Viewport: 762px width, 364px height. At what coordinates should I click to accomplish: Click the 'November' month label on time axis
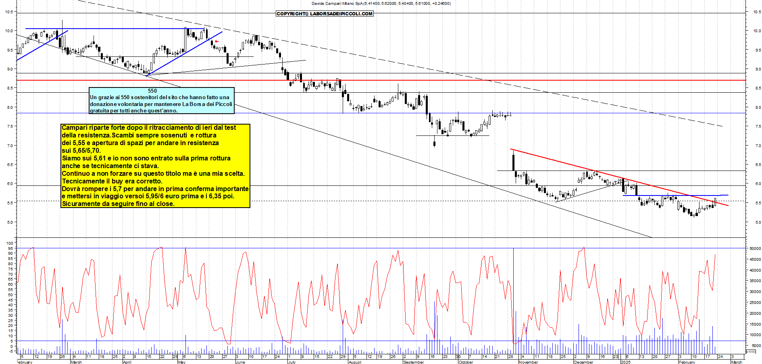click(x=529, y=362)
